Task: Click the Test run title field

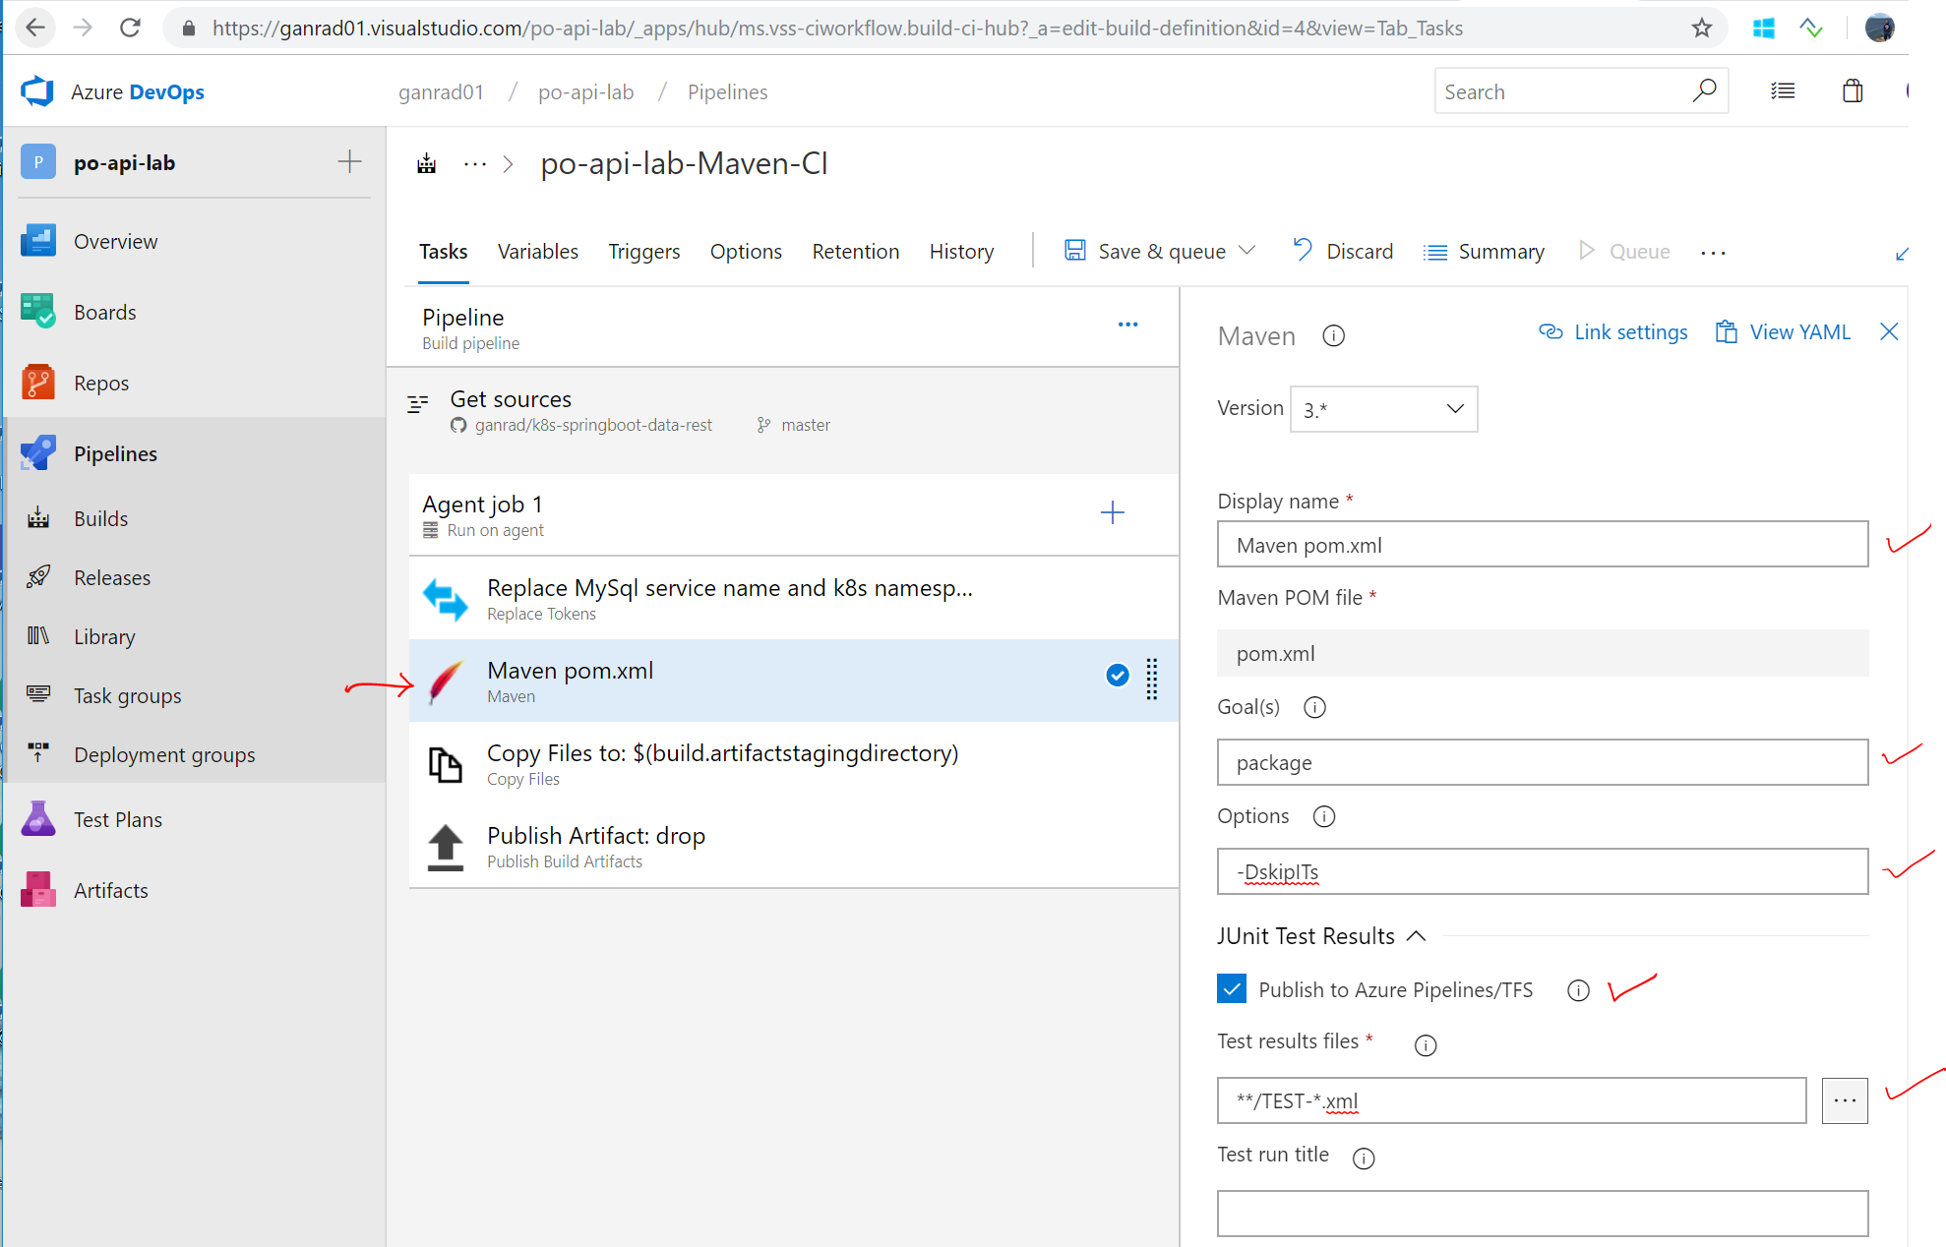Action: click(1542, 1214)
